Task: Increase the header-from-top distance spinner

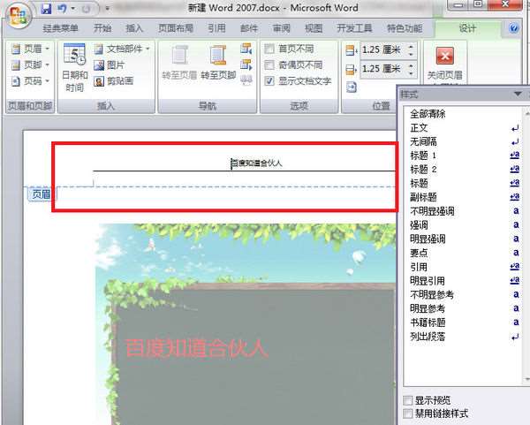Action: point(412,47)
